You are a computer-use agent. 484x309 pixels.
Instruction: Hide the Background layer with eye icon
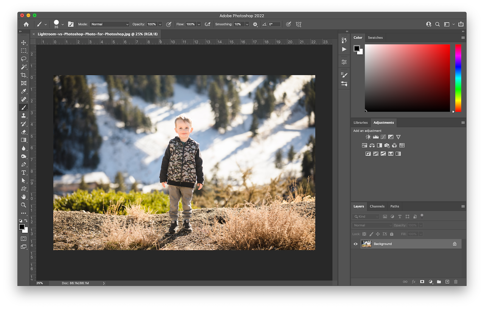[355, 244]
